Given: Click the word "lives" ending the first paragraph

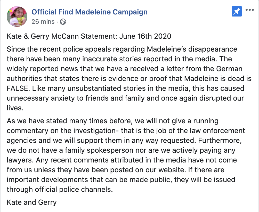Looking at the screenshot, I should (x=14, y=108).
